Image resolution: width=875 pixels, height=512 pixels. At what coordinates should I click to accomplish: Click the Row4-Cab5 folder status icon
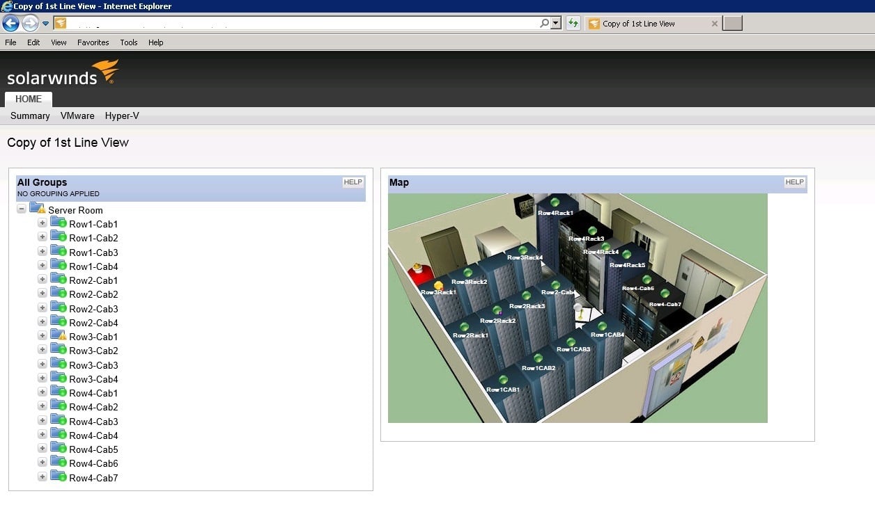point(59,448)
